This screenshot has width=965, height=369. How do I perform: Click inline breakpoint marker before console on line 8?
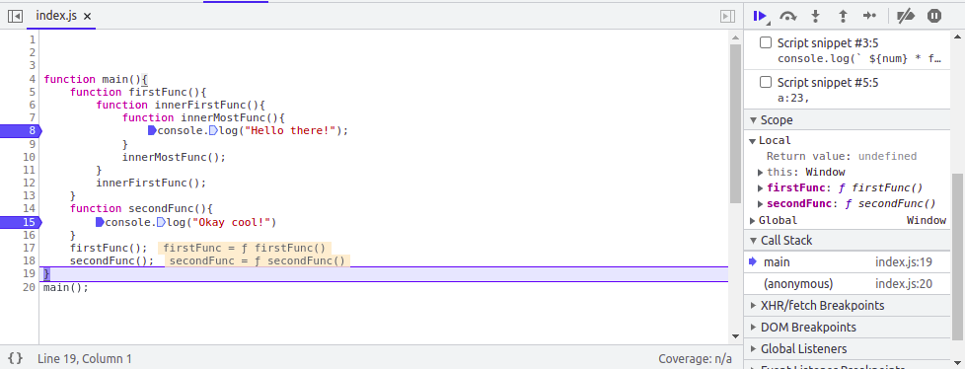pyautogui.click(x=152, y=130)
